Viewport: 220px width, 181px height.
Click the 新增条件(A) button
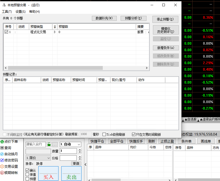click(x=166, y=48)
